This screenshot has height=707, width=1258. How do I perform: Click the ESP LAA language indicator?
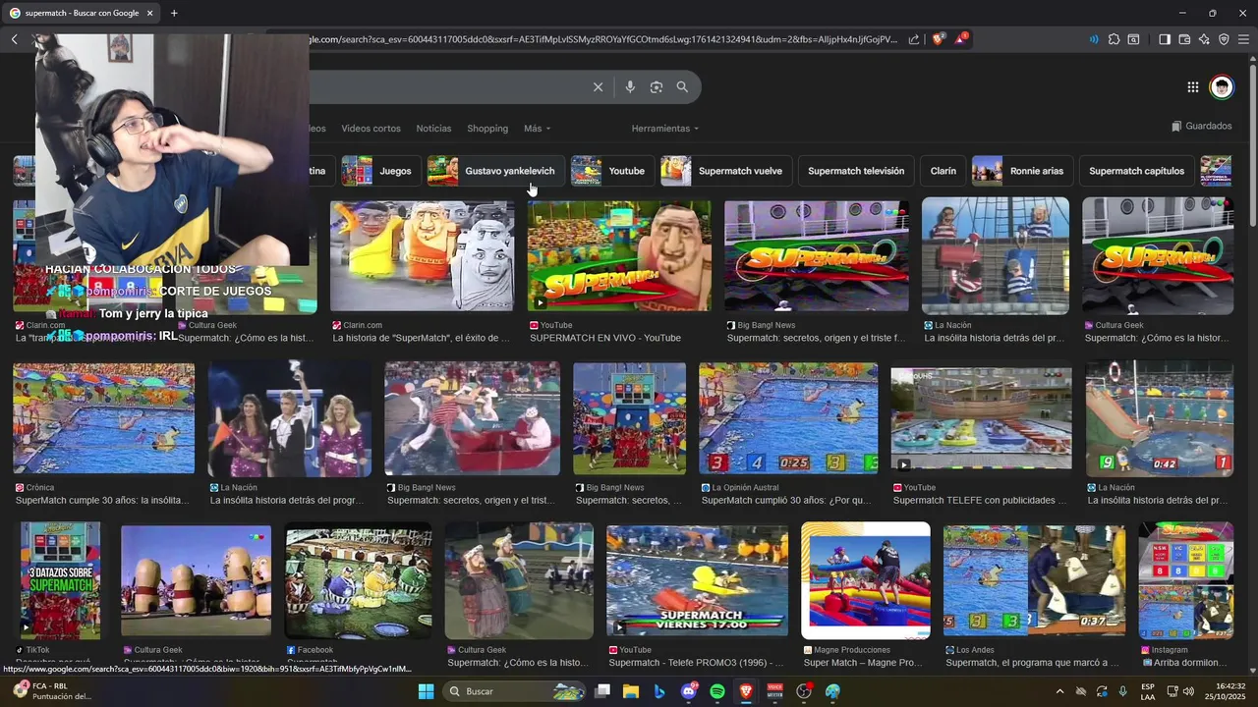(1148, 691)
